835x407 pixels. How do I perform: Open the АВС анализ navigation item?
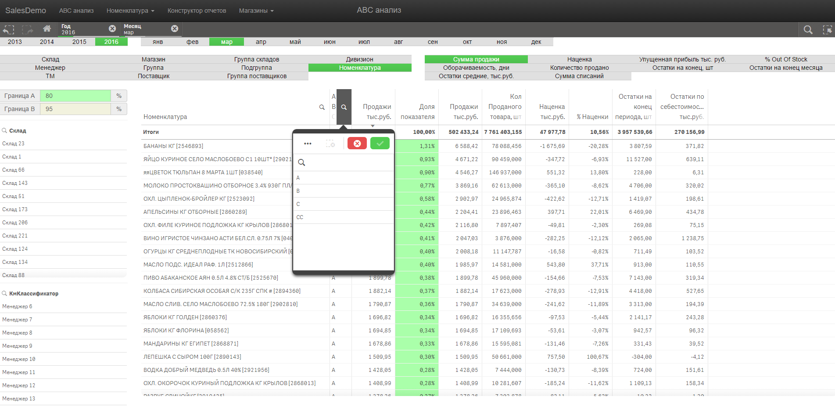(x=76, y=11)
